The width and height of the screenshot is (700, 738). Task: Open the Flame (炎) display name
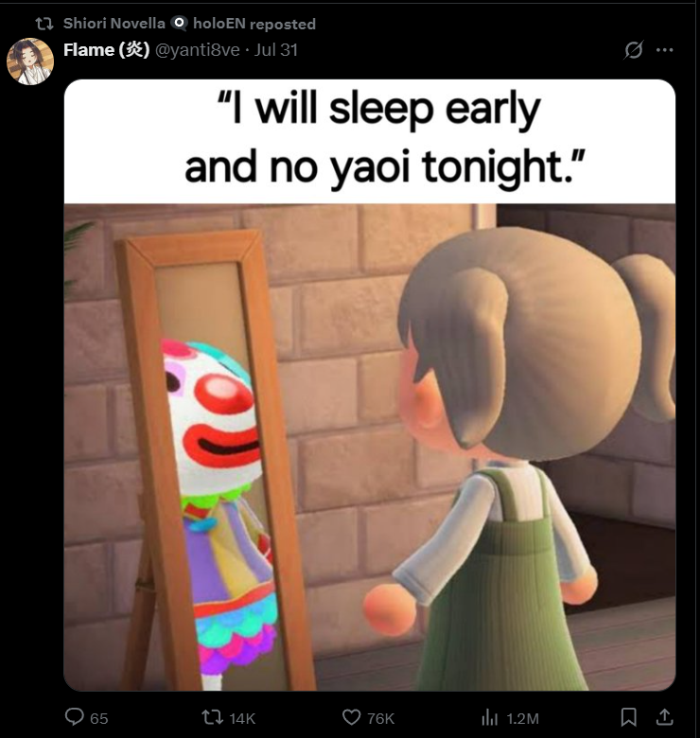point(106,49)
